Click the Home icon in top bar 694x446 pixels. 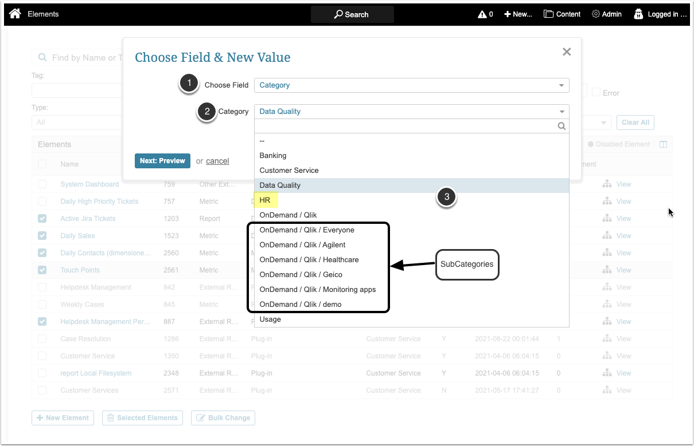[15, 14]
